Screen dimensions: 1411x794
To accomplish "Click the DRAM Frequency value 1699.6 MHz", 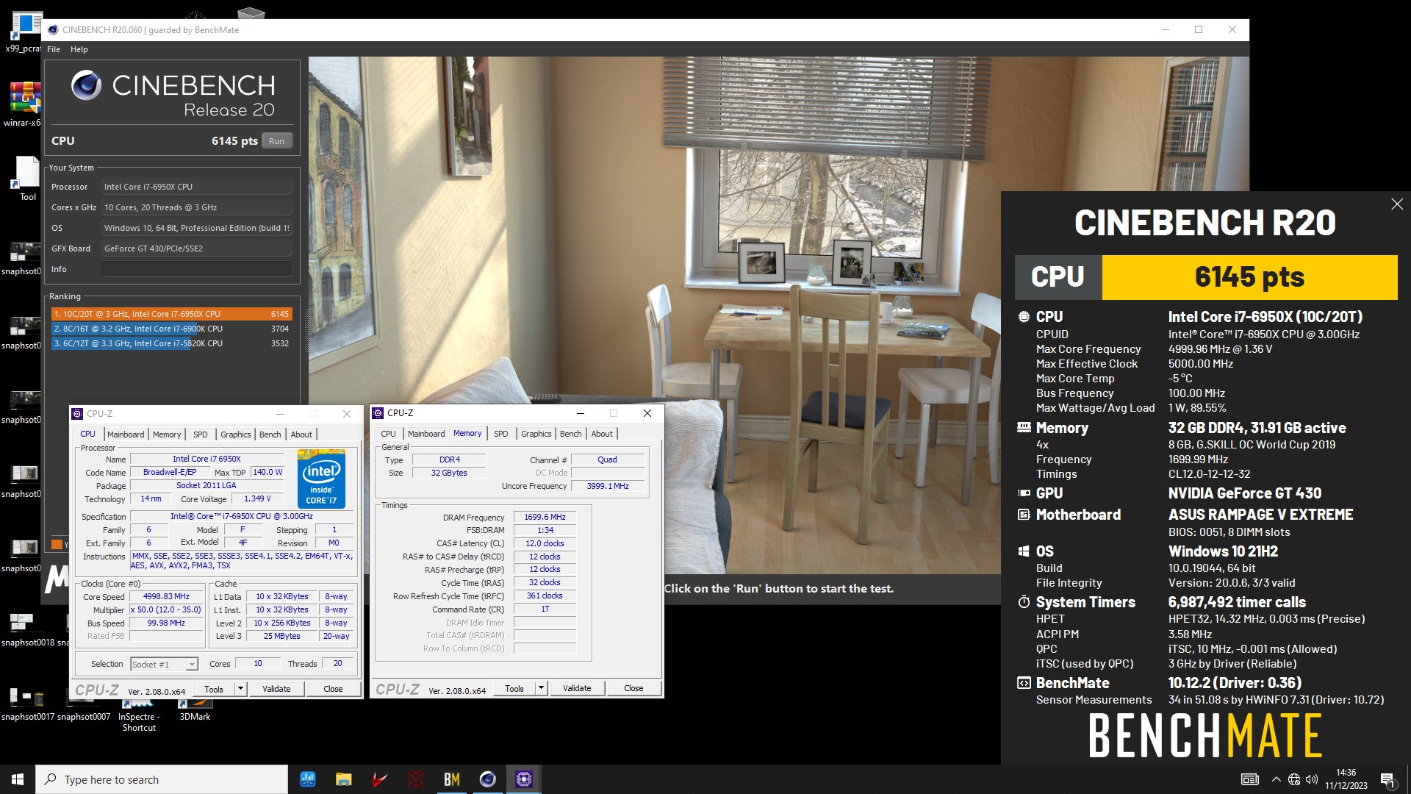I will point(545,517).
